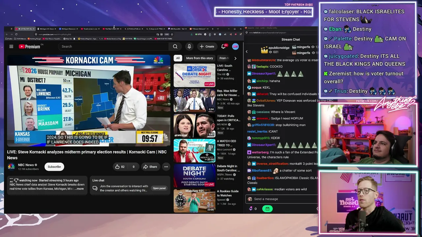Select chat username cassiass
This screenshot has height=237, width=422.
[x=263, y=112]
